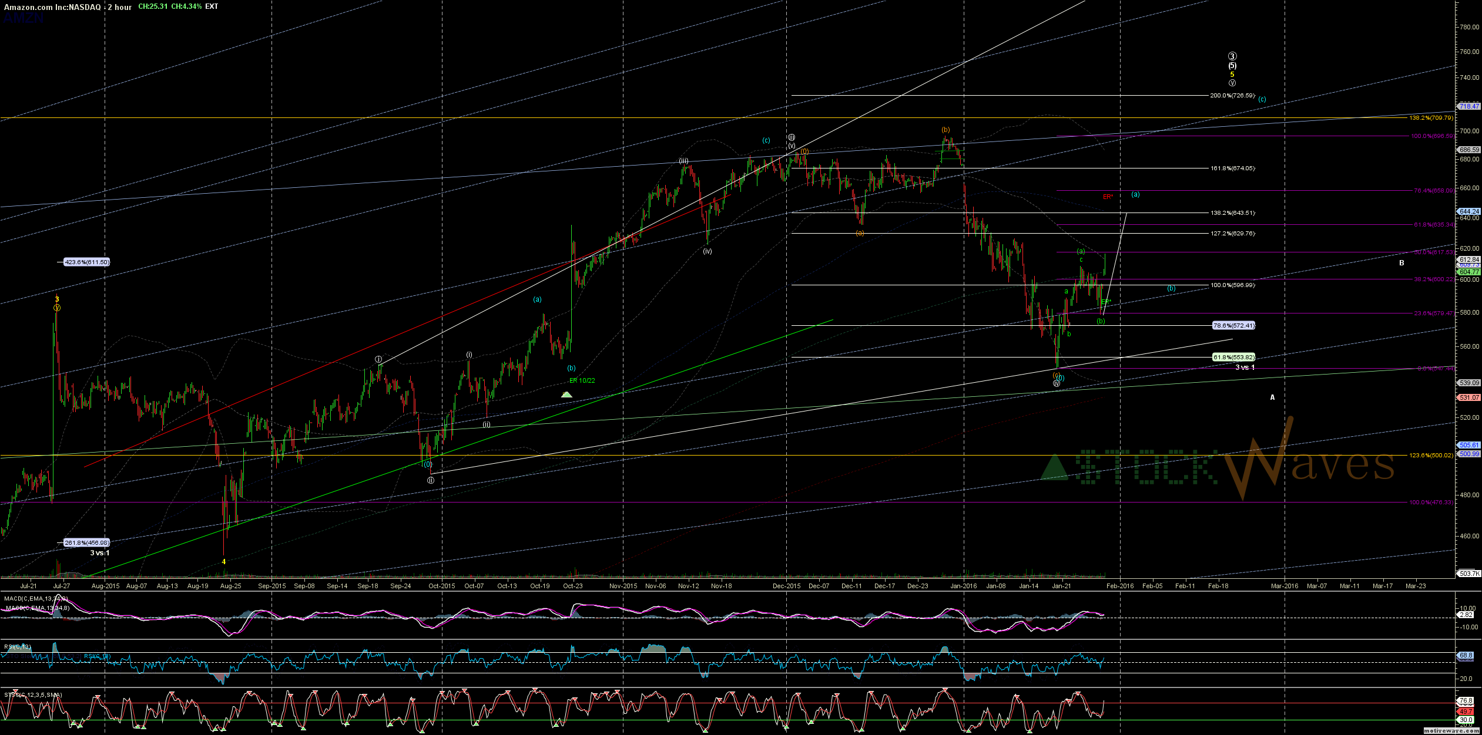1482x735 pixels.
Task: Click the Aug-2015 date on time axis
Action: click(x=106, y=585)
